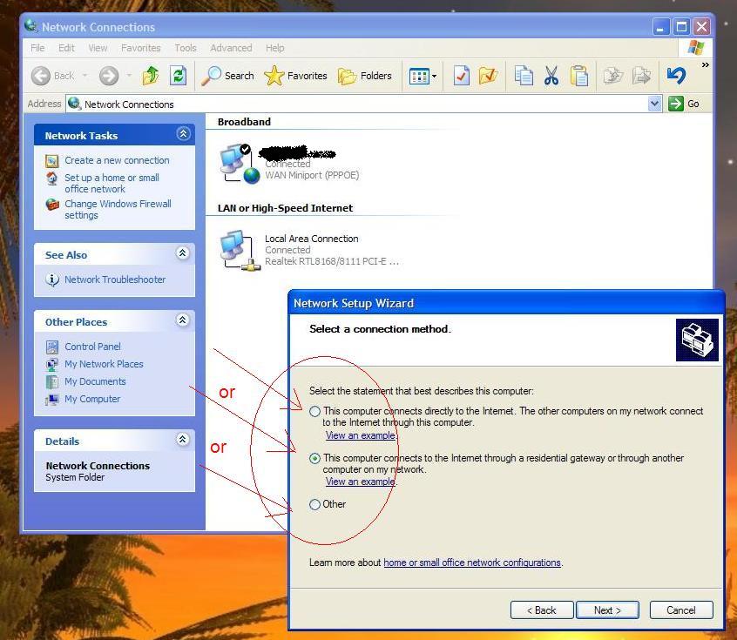Open the Folders pane button
737x640 pixels.
pyautogui.click(x=365, y=76)
